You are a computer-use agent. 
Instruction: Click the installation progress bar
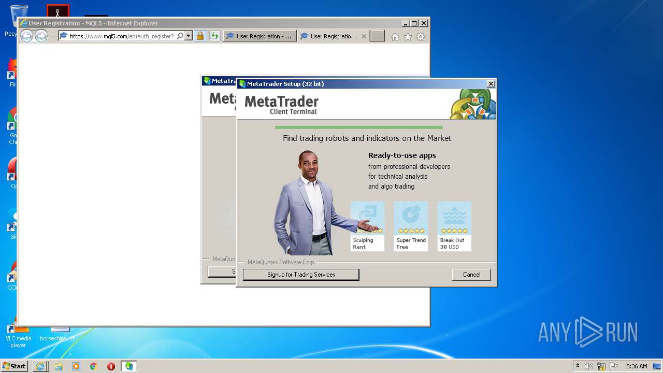tap(358, 127)
